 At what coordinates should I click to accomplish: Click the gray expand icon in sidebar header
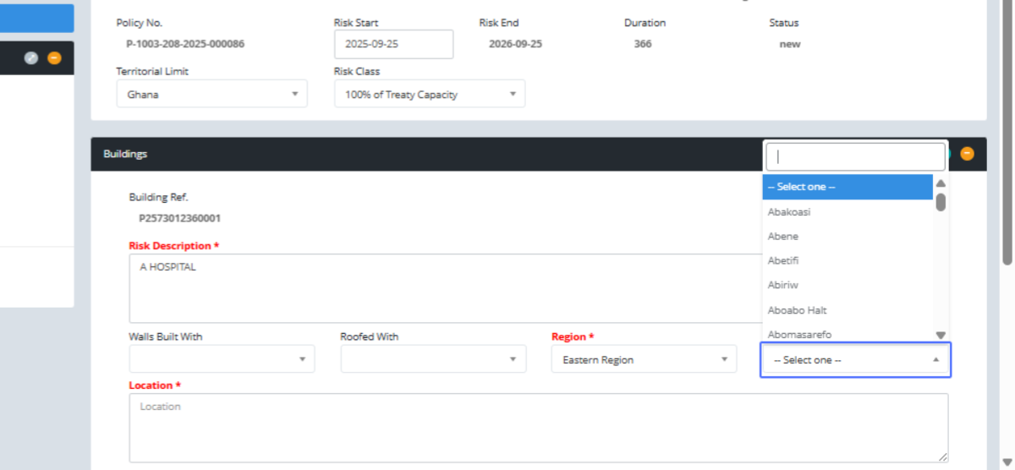point(31,58)
